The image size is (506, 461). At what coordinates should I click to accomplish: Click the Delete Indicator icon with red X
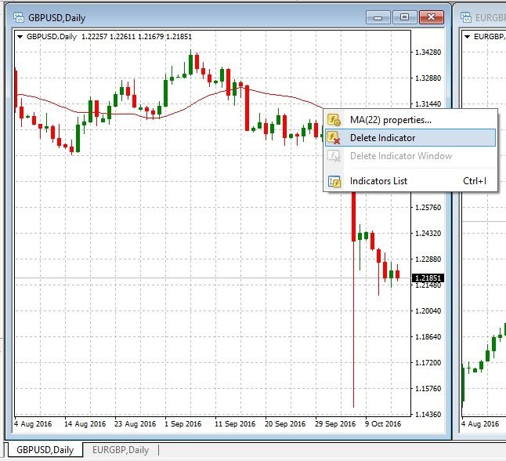point(334,138)
